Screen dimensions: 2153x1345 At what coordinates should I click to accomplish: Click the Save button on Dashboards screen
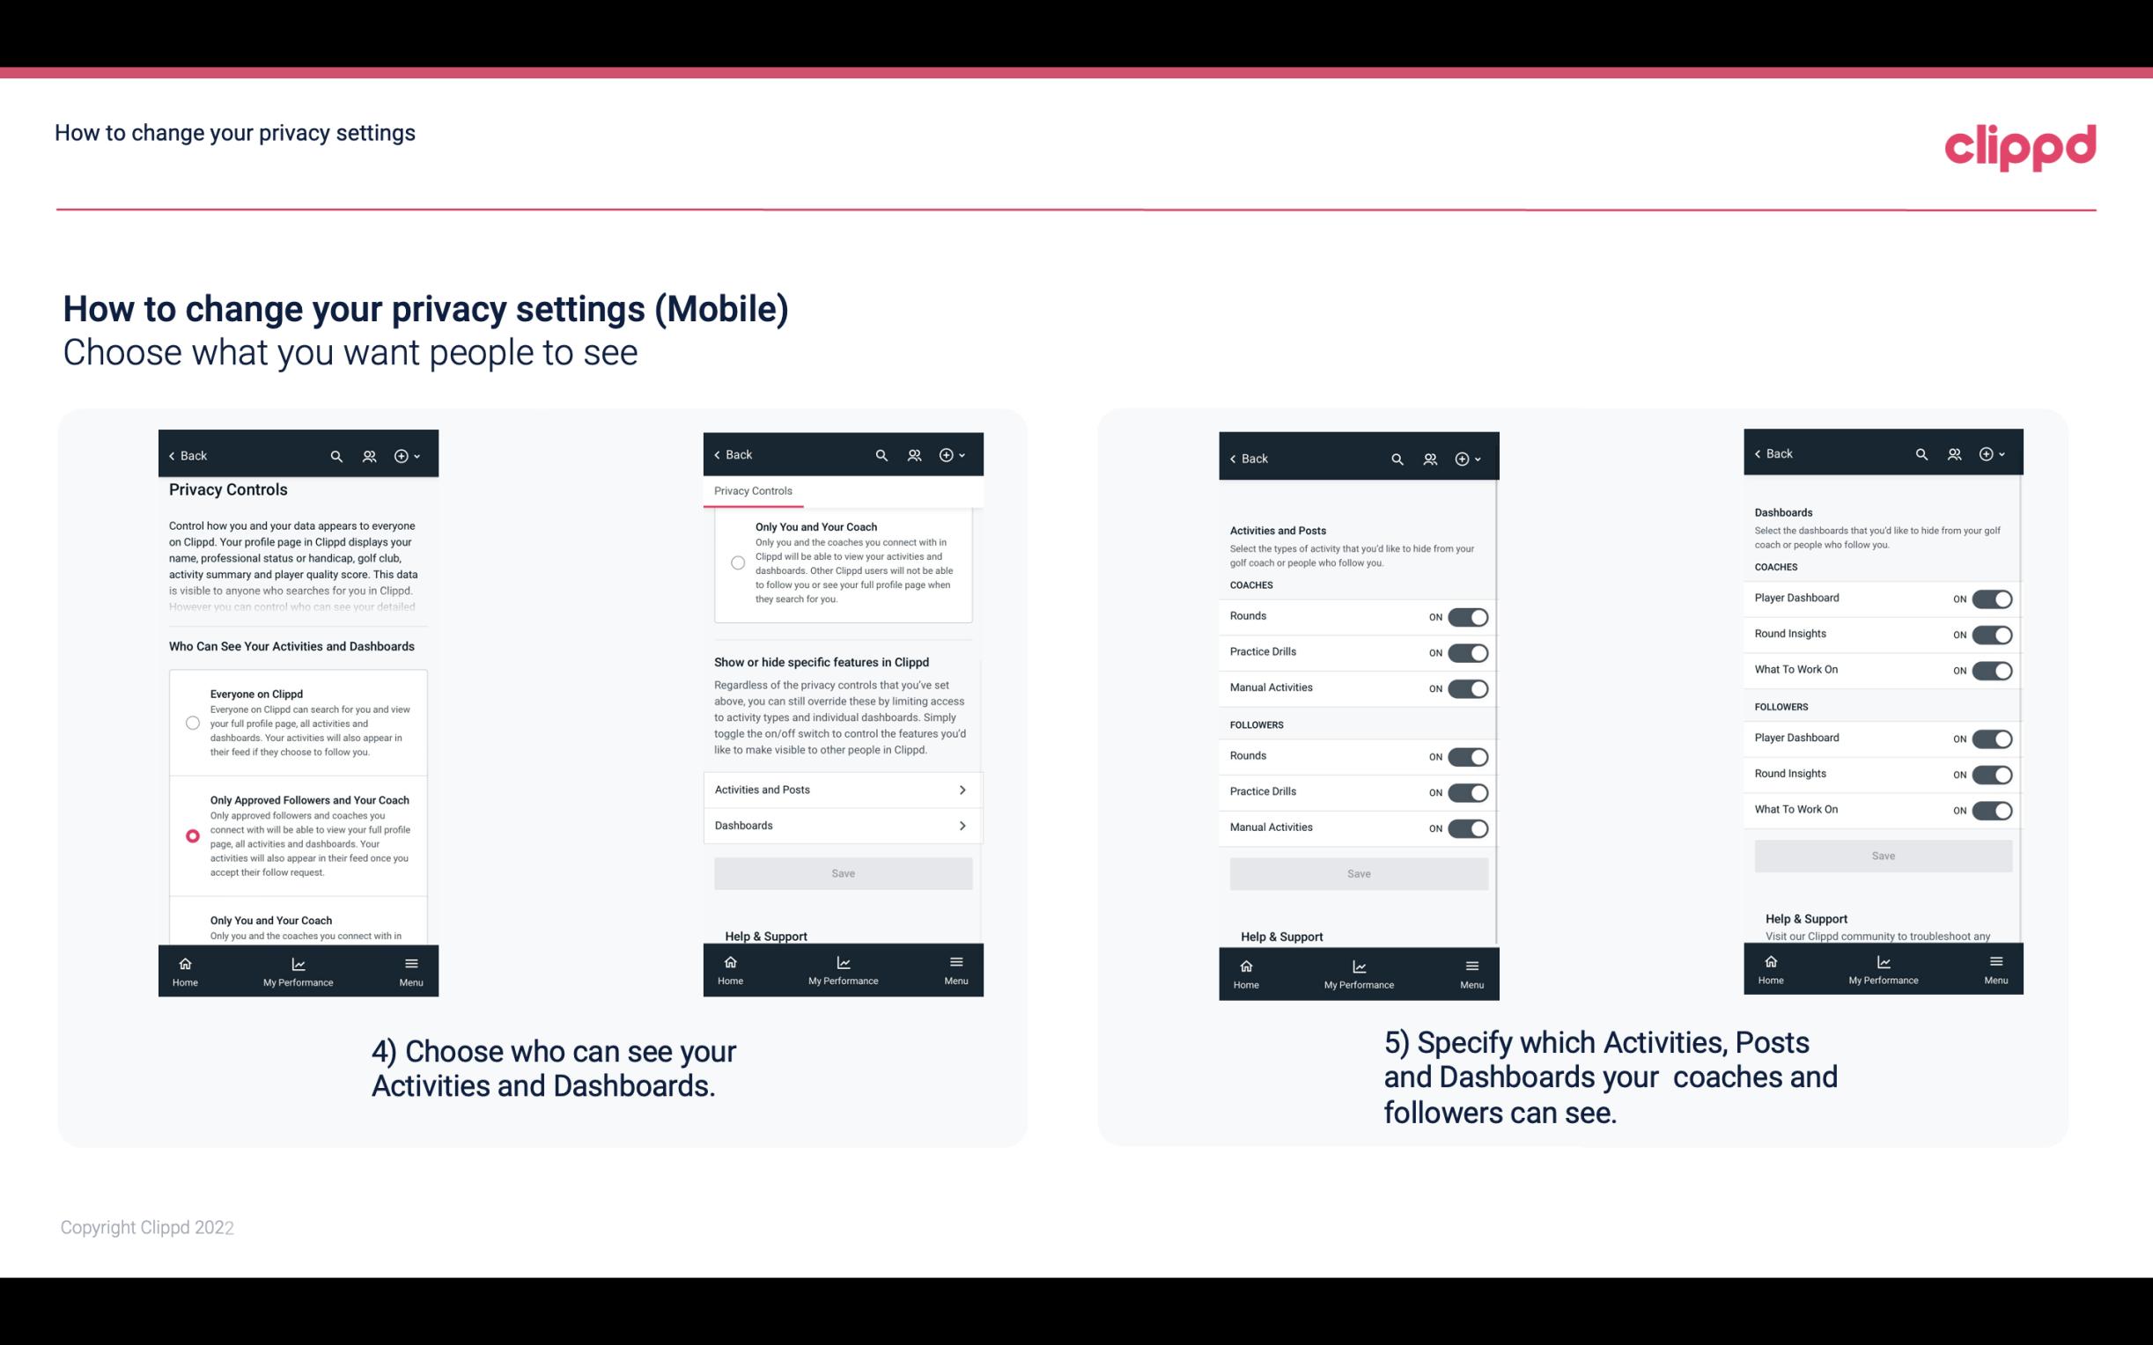1882,856
